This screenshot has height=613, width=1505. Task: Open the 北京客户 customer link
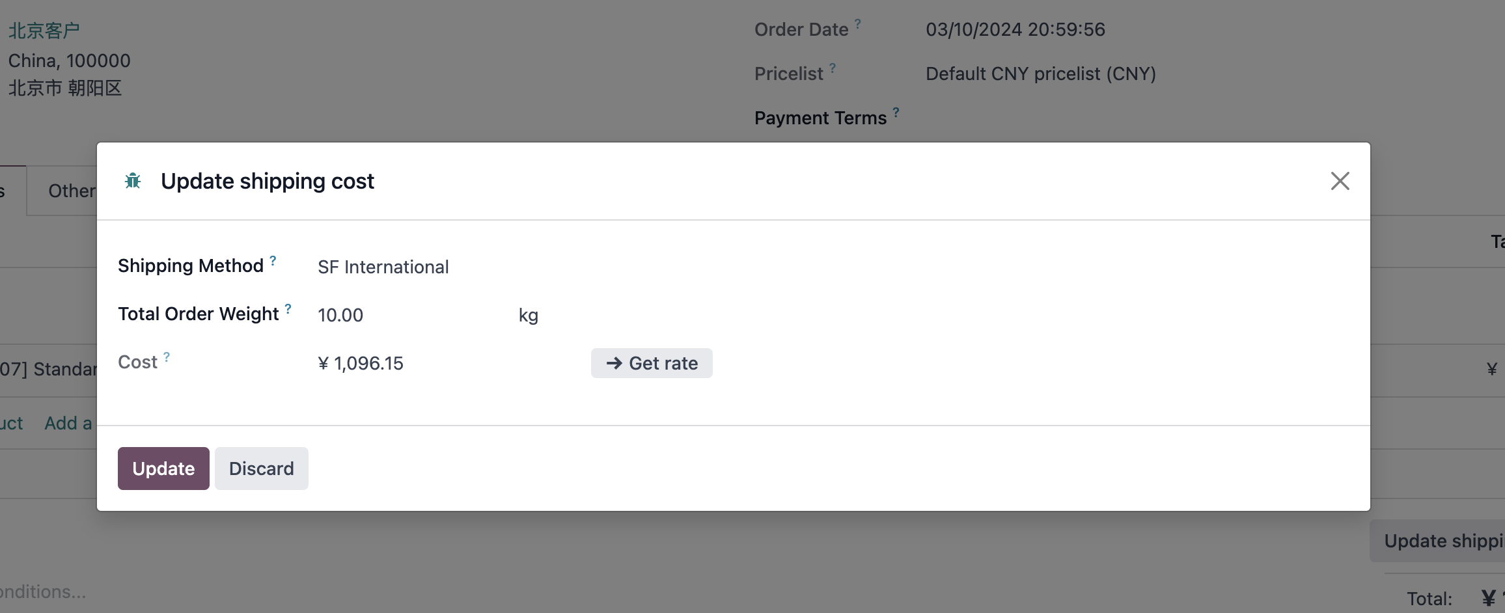[x=44, y=31]
